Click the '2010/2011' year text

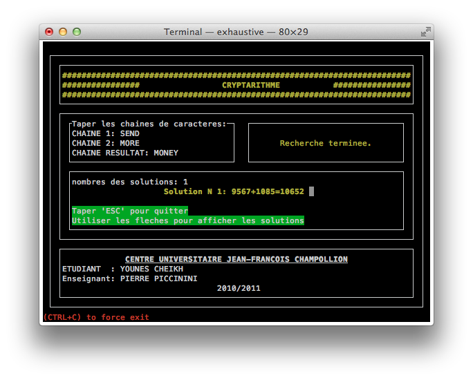[x=239, y=288]
